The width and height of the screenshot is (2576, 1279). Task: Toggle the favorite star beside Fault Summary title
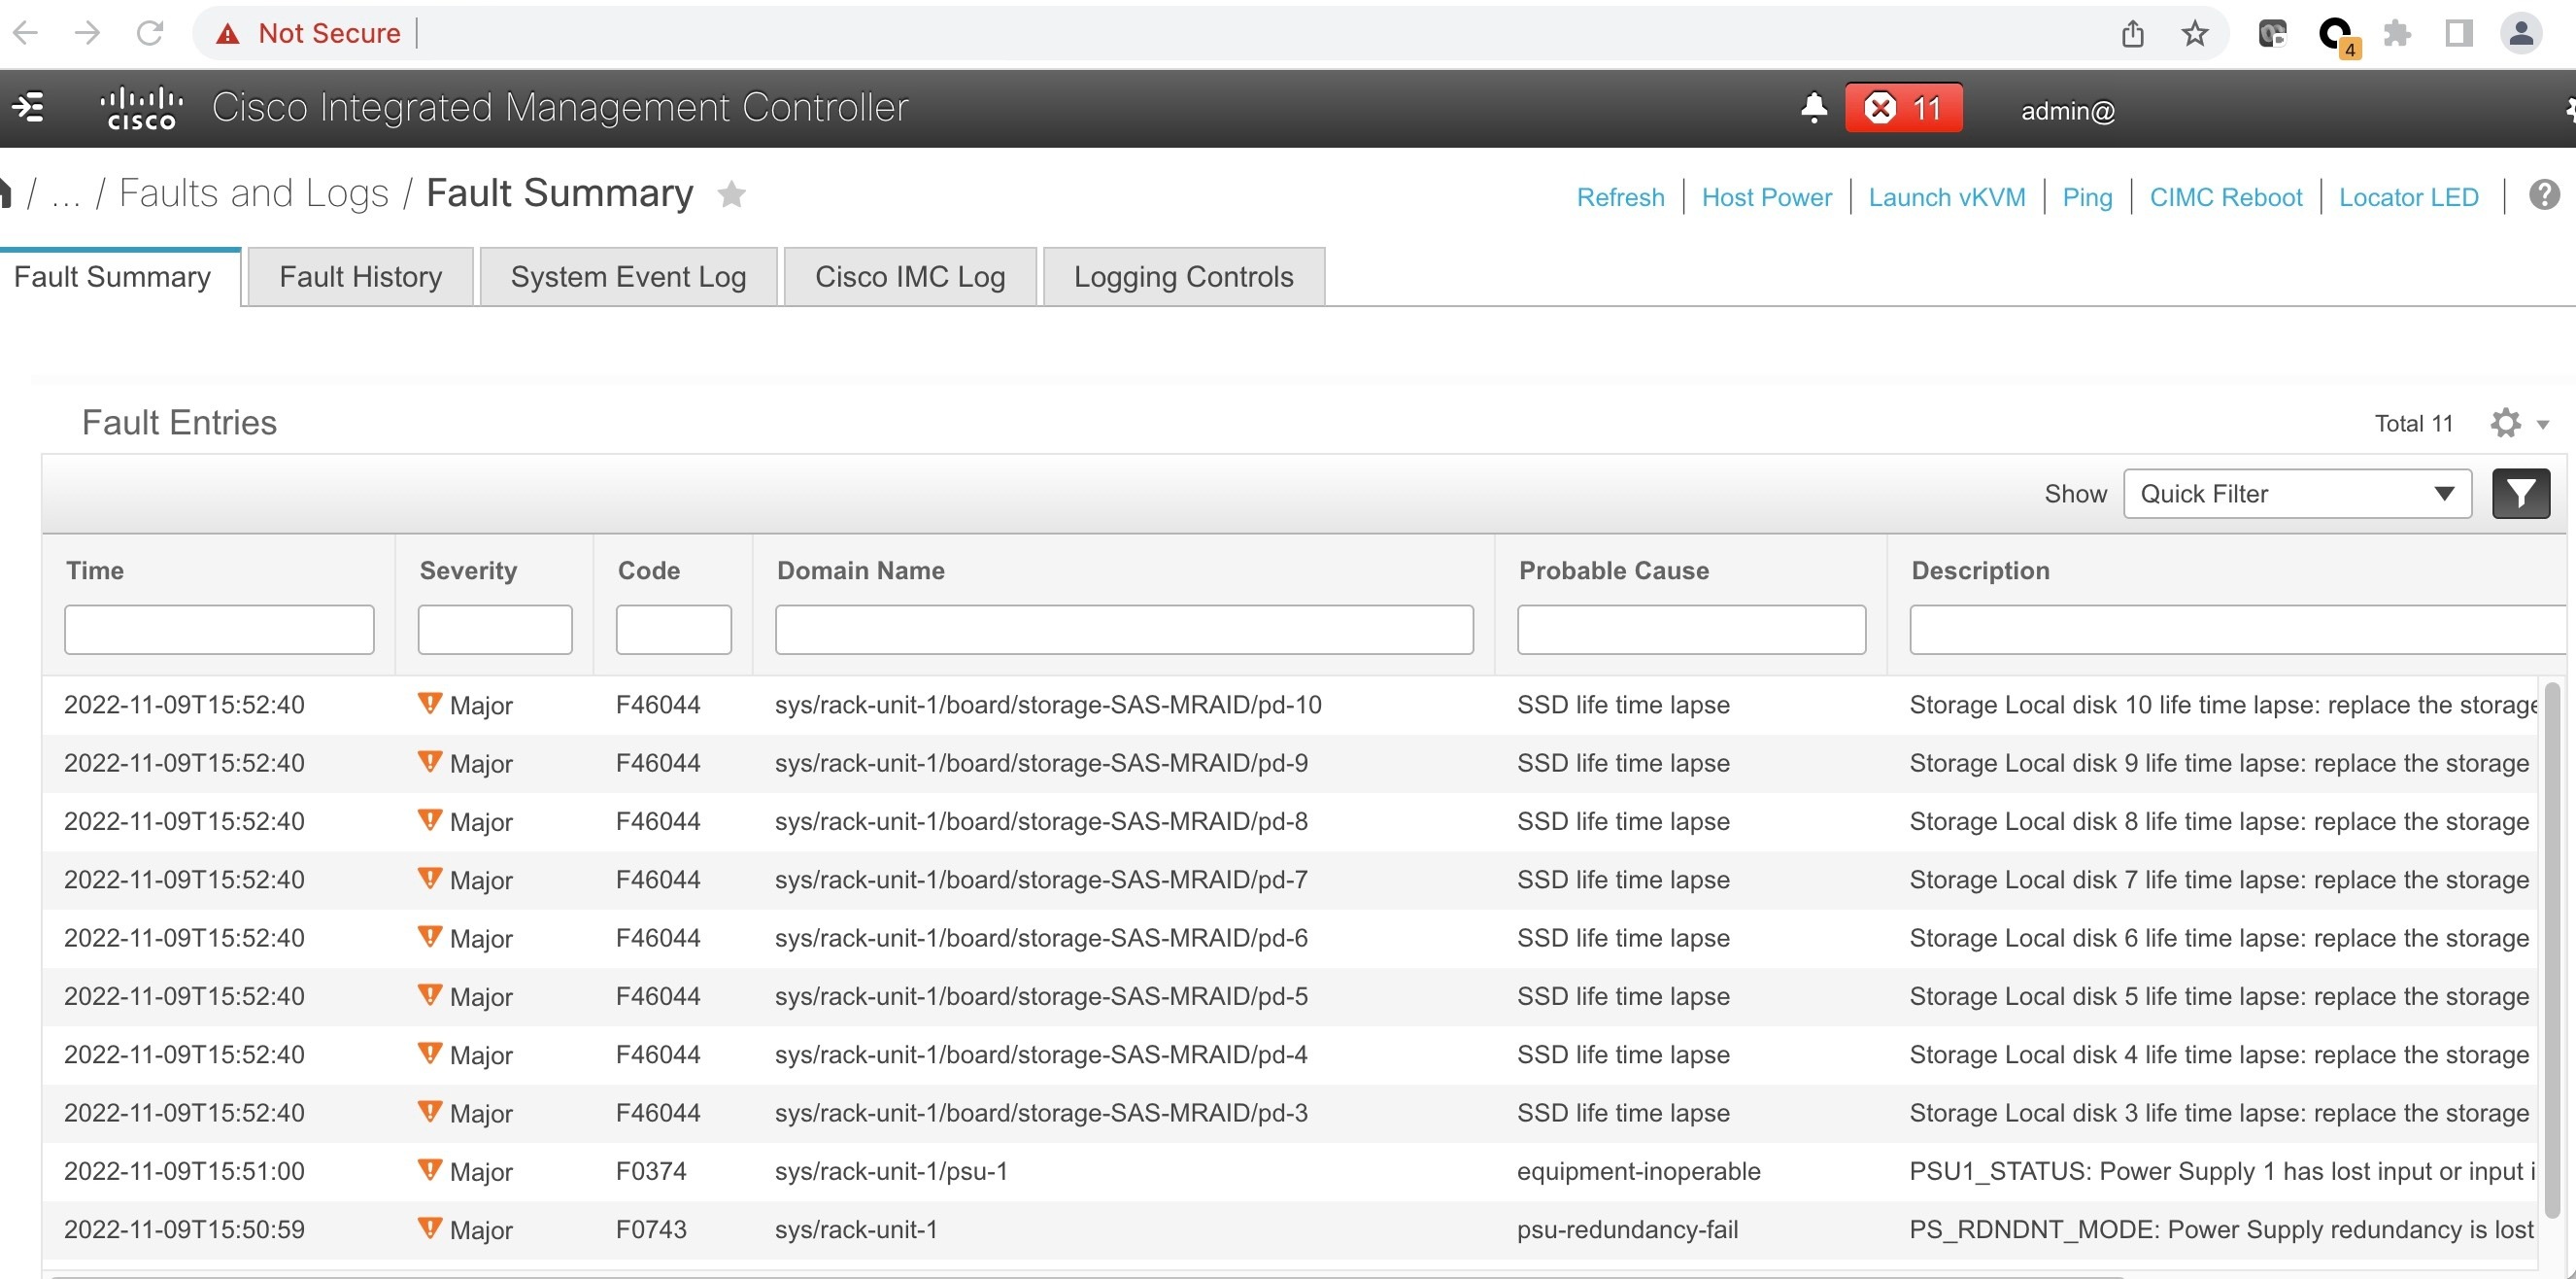point(733,194)
